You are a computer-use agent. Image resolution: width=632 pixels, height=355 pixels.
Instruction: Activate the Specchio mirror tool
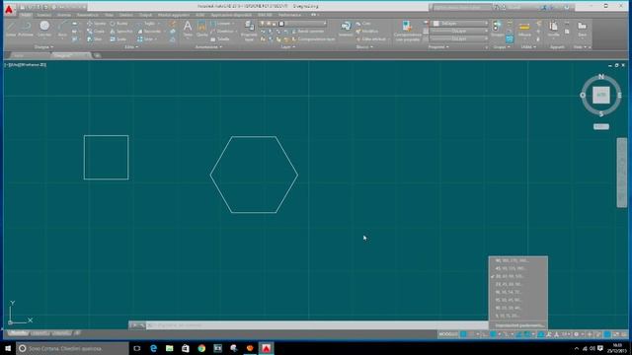(x=121, y=32)
